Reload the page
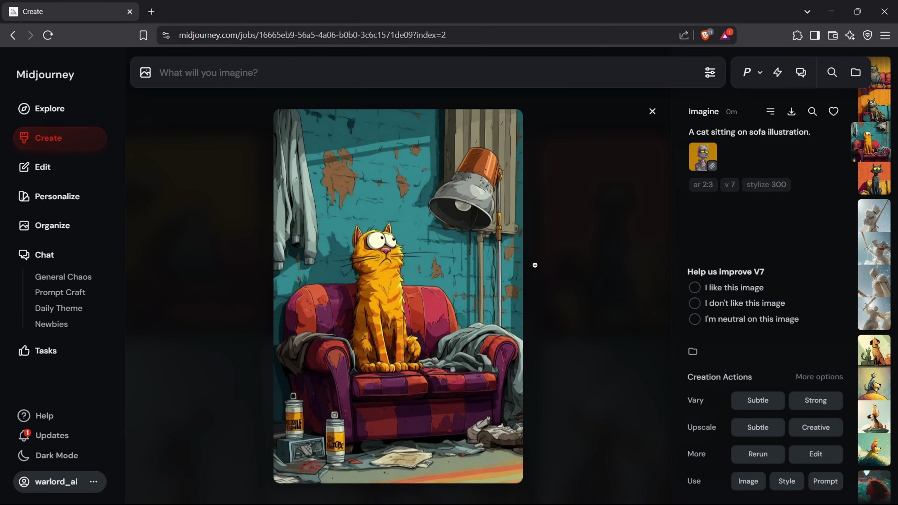 point(48,35)
